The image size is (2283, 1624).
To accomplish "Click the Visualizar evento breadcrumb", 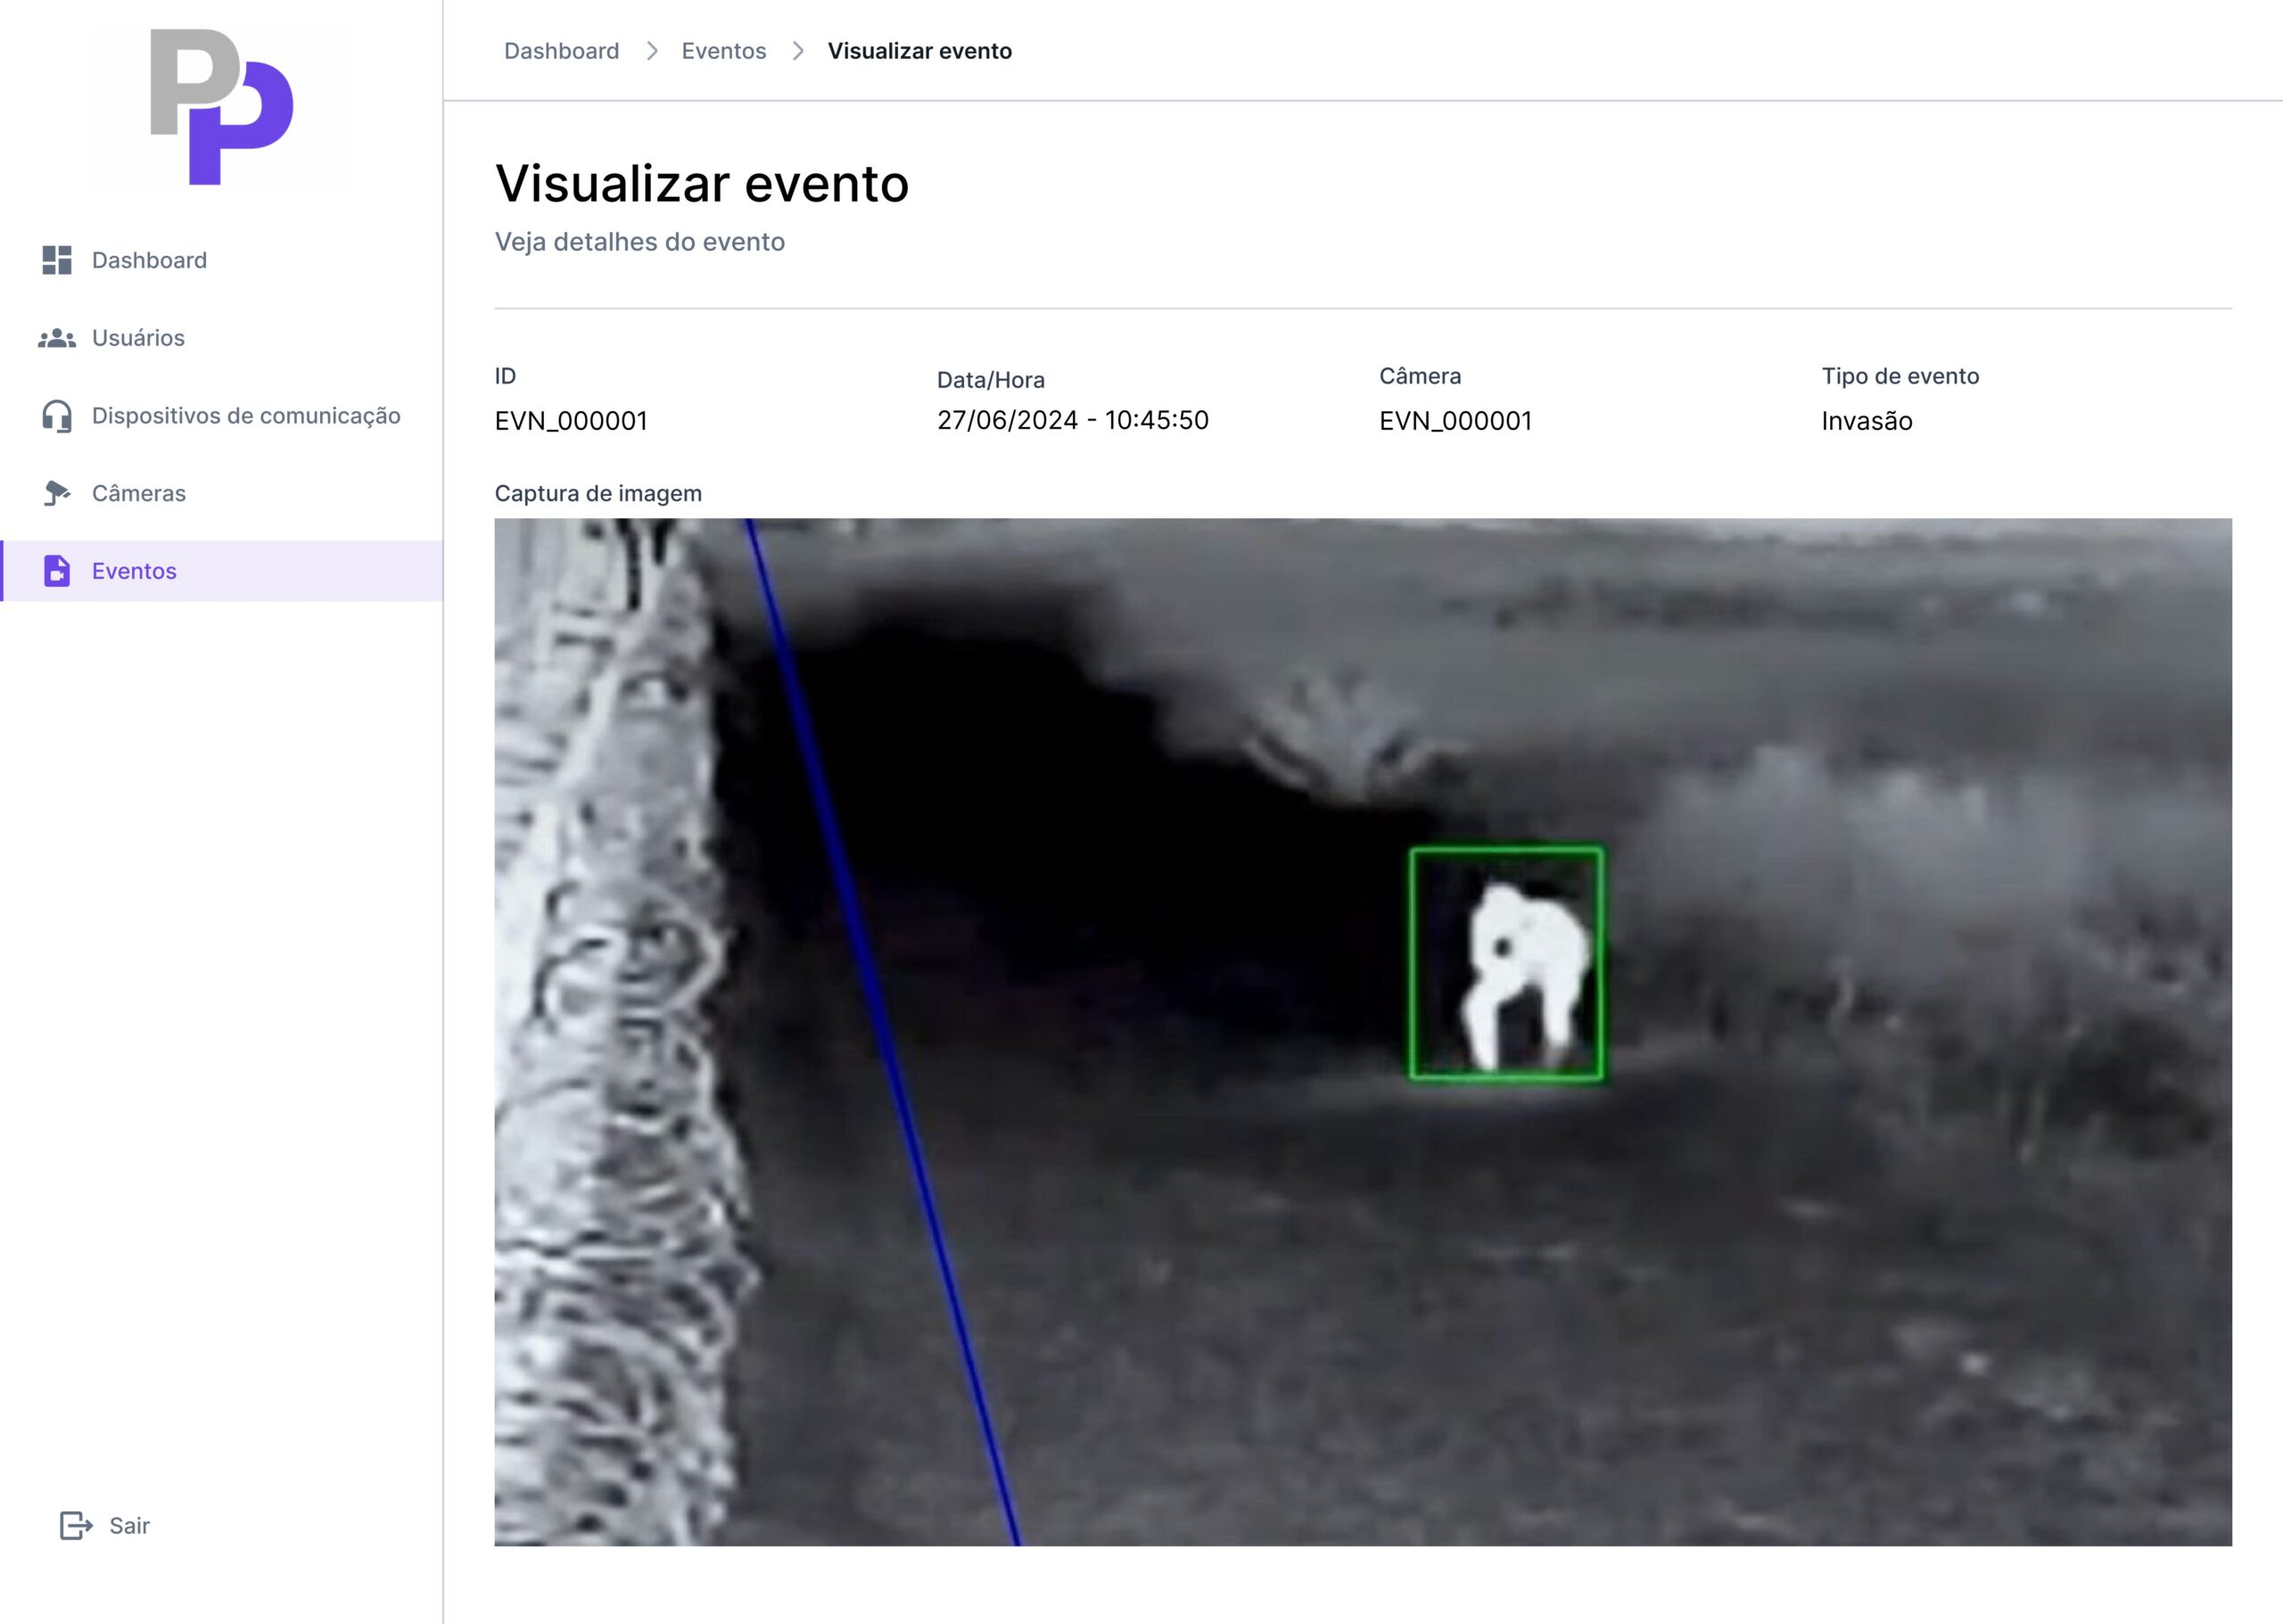I will 919,51.
